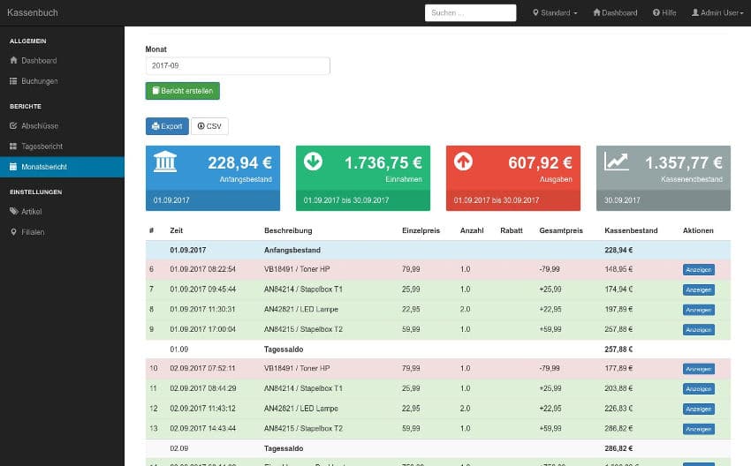Click the home icon beside Dashboard in sidebar
Screen dimensions: 751x466
click(13, 61)
